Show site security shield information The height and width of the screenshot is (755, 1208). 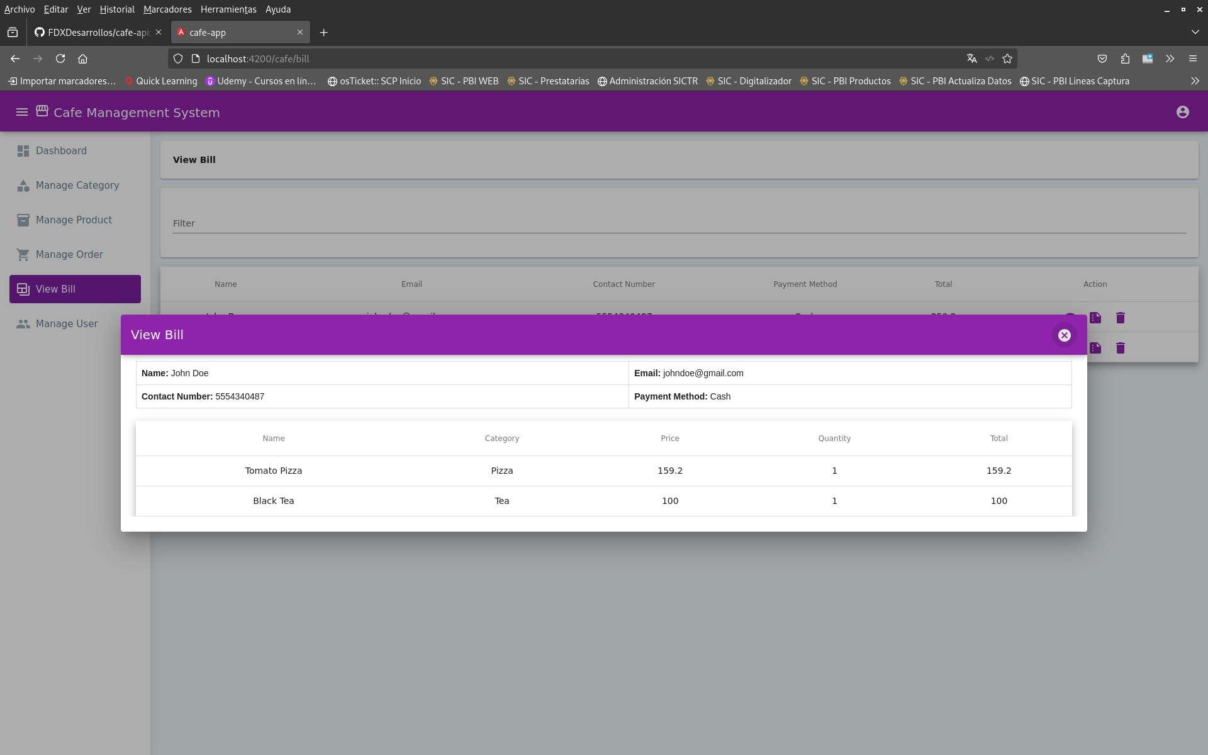pos(178,59)
